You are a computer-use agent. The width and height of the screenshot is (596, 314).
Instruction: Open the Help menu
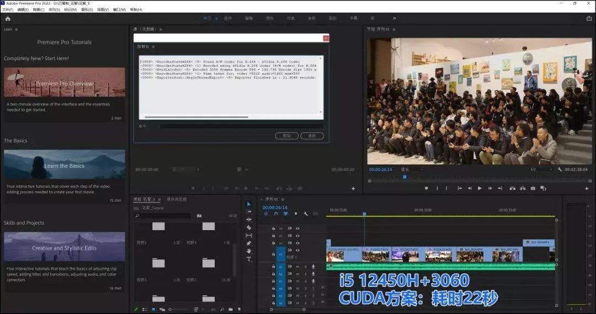tap(136, 10)
